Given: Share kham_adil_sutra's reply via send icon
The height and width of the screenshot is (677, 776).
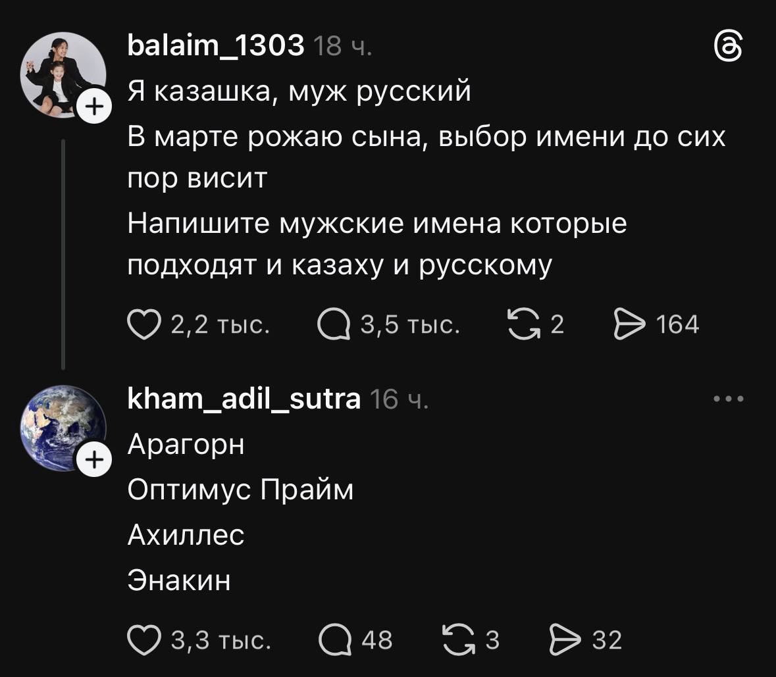Looking at the screenshot, I should click(x=565, y=640).
